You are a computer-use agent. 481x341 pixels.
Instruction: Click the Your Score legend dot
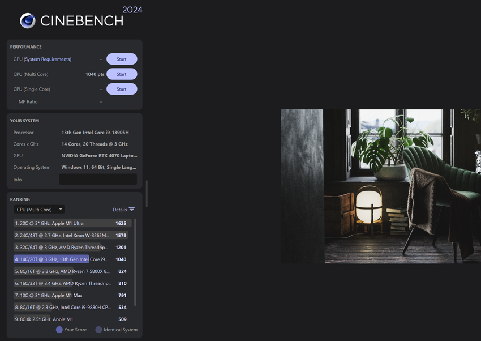pyautogui.click(x=59, y=330)
